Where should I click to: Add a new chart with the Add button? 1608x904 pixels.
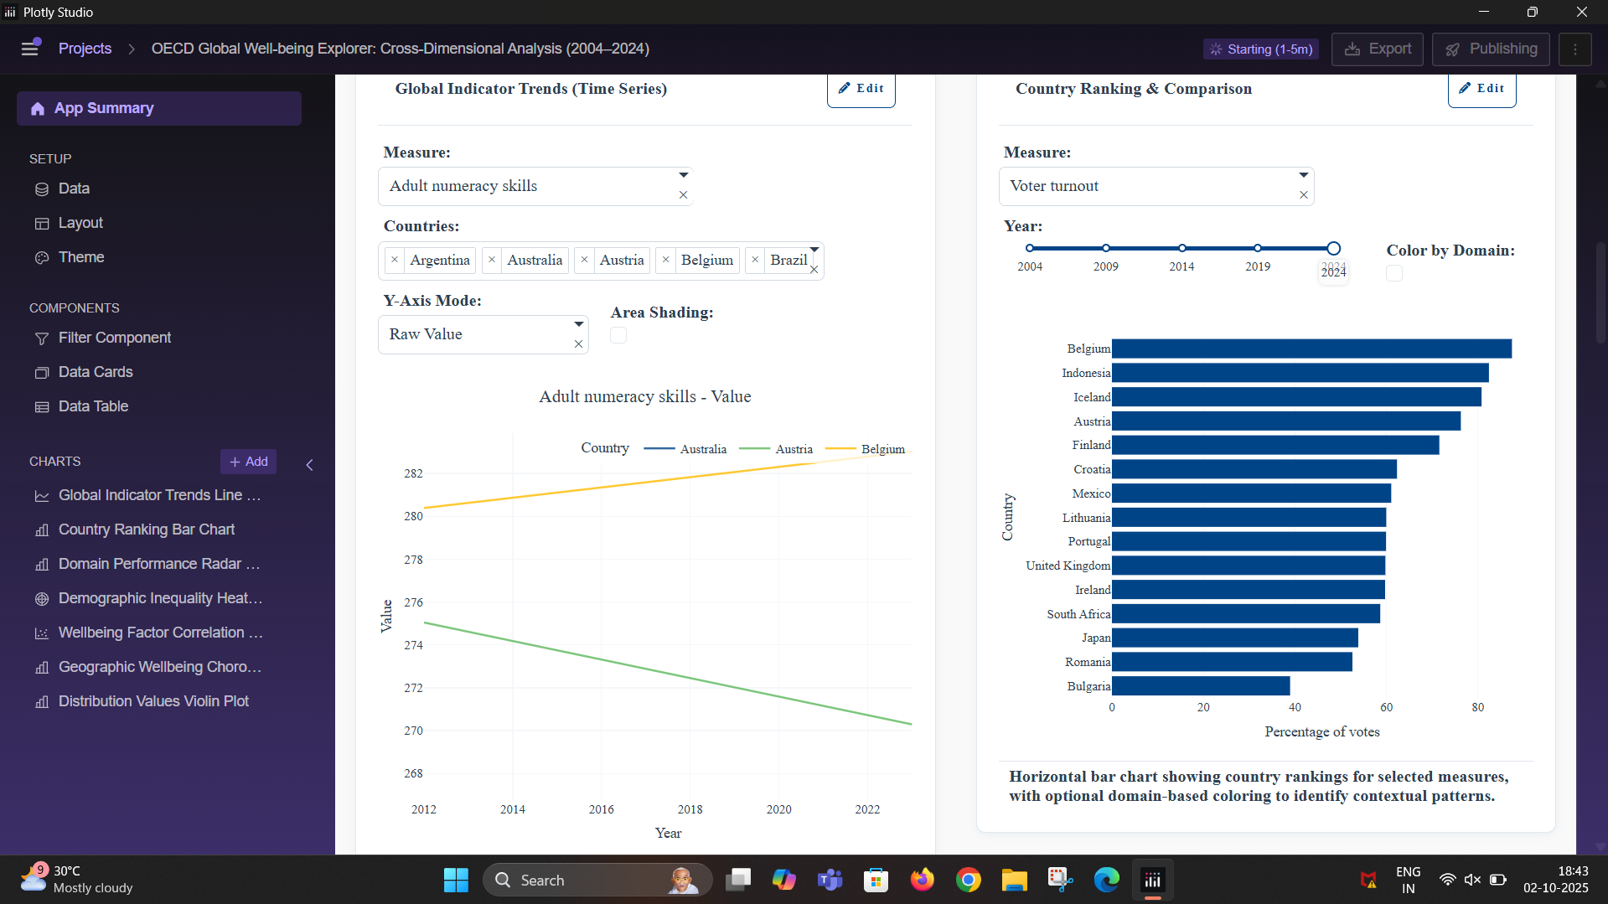(248, 461)
